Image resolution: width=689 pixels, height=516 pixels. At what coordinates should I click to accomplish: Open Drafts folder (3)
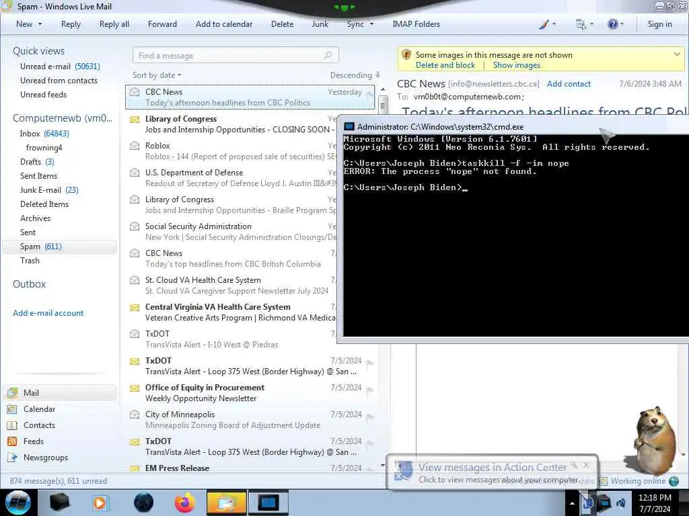[37, 162]
